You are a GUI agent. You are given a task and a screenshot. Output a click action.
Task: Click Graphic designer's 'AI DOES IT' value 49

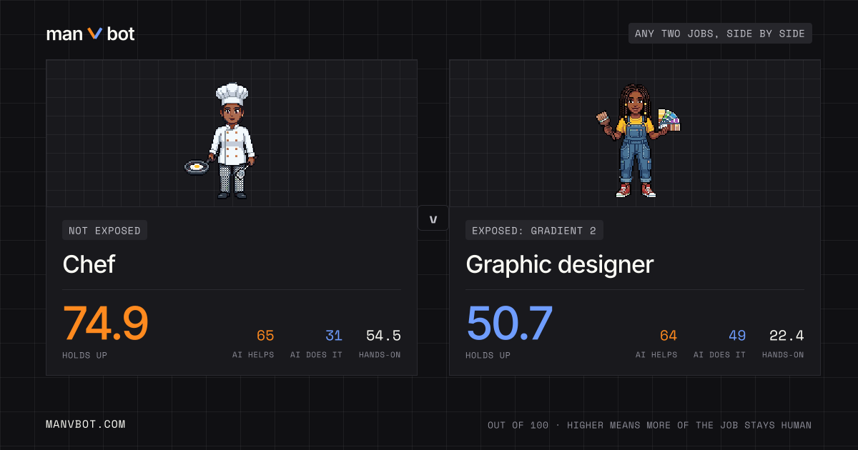pos(737,336)
